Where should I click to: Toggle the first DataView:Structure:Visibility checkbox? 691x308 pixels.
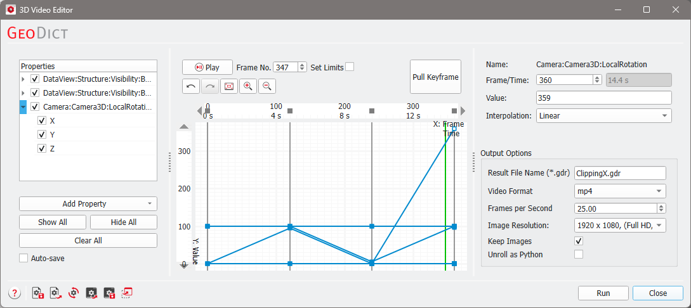pyautogui.click(x=35, y=79)
